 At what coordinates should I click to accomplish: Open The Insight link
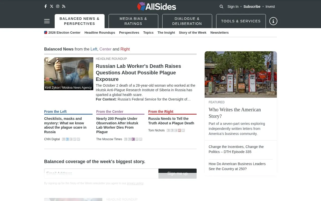pos(166,33)
